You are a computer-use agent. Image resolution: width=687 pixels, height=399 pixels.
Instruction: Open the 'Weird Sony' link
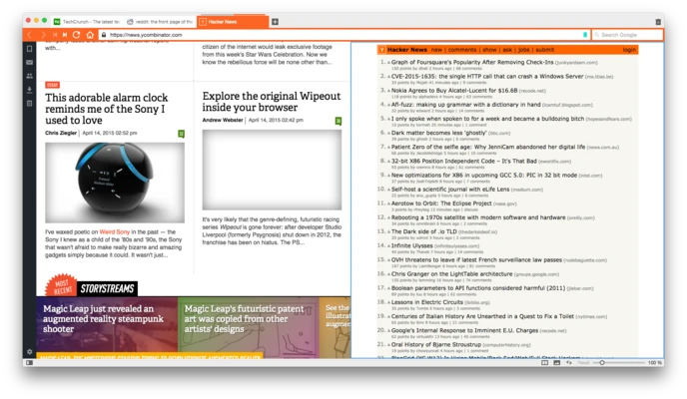pos(115,231)
